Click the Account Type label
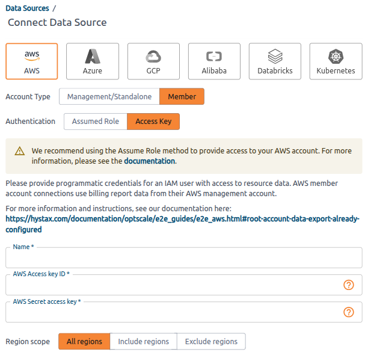Image resolution: width=368 pixels, height=355 pixels. [x=28, y=97]
